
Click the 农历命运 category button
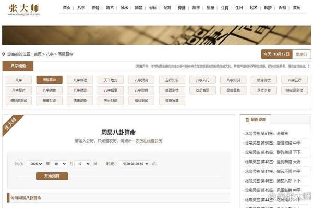click(x=202, y=90)
